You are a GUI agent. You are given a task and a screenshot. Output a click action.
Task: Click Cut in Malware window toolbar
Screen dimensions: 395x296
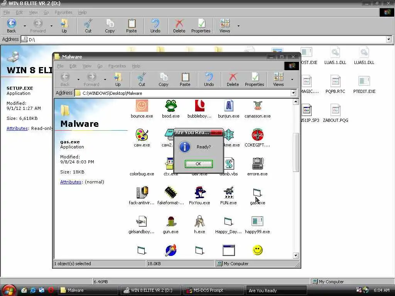click(x=142, y=79)
